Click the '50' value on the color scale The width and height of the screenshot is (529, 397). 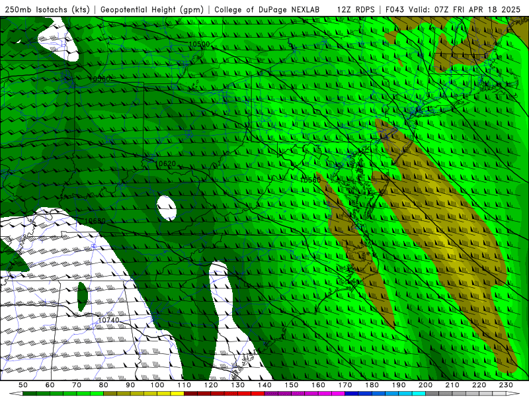23,385
